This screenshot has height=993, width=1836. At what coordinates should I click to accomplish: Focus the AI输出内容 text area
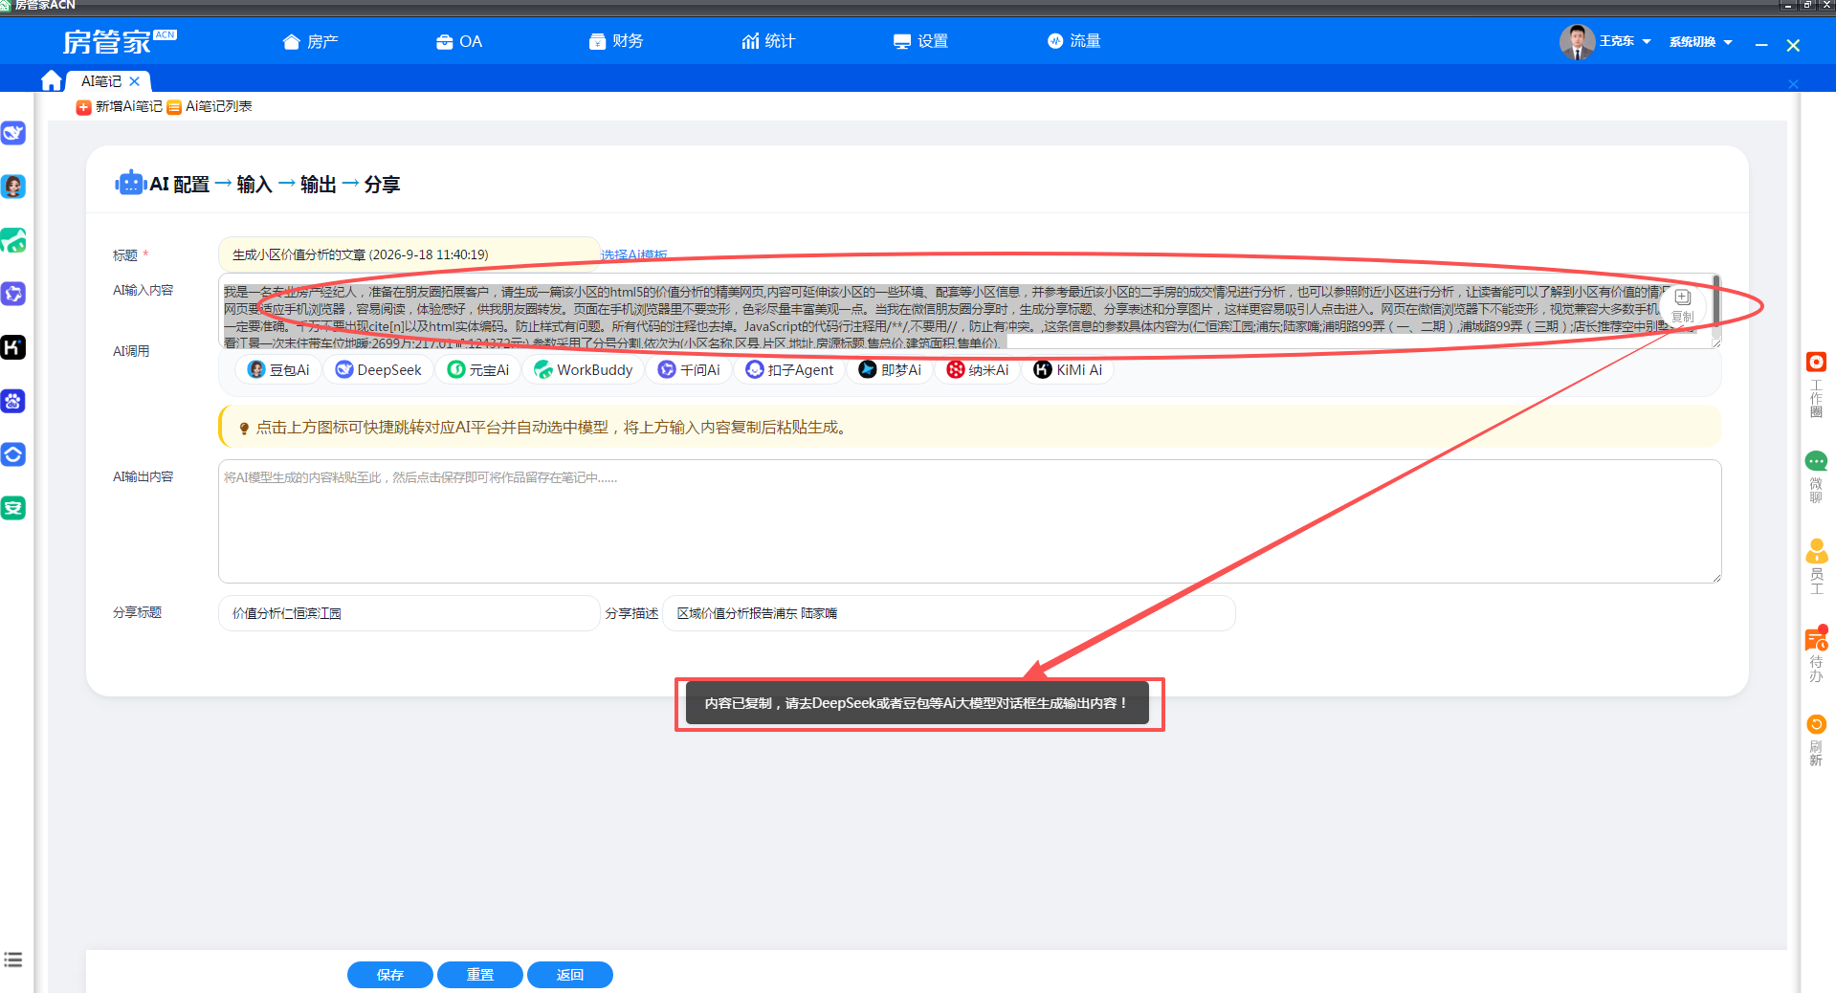click(970, 521)
